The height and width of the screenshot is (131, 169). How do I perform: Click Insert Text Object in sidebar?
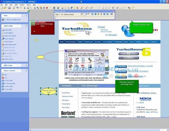click(9, 36)
